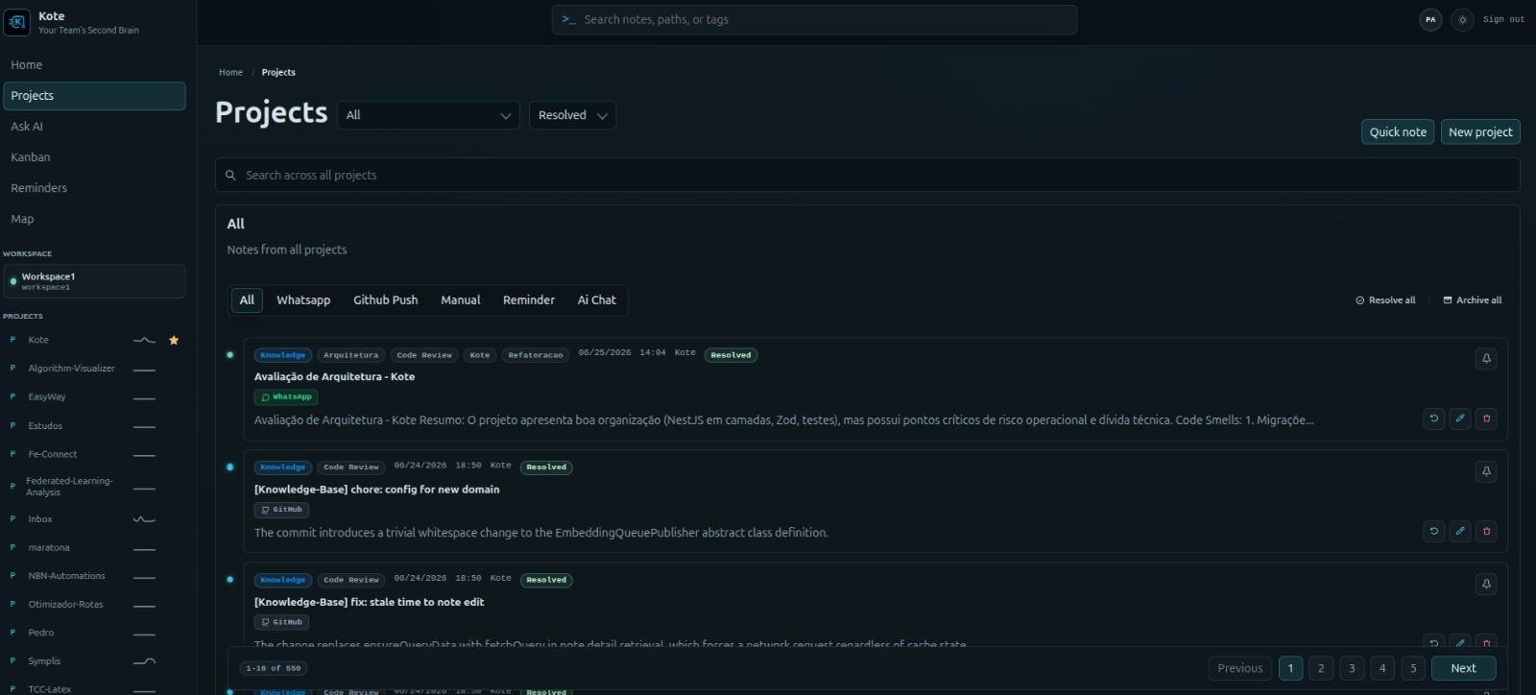
Task: Click the Arquitetura tag on first note
Action: pyautogui.click(x=350, y=355)
